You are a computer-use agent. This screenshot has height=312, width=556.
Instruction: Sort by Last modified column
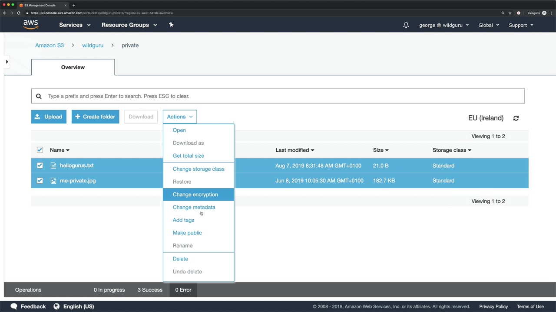[x=295, y=150]
